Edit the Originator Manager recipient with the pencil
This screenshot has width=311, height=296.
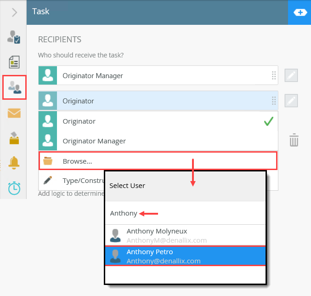click(291, 75)
